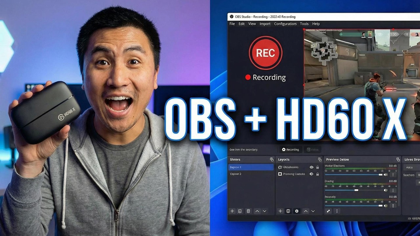Adjust Persnally volume slider
Screen dimensions: 420x236
click(354, 206)
